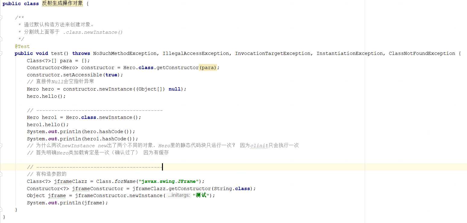This screenshot has height=223, width=467.
Task: Click IllegalAccessException in throws clause
Action: click(x=196, y=53)
